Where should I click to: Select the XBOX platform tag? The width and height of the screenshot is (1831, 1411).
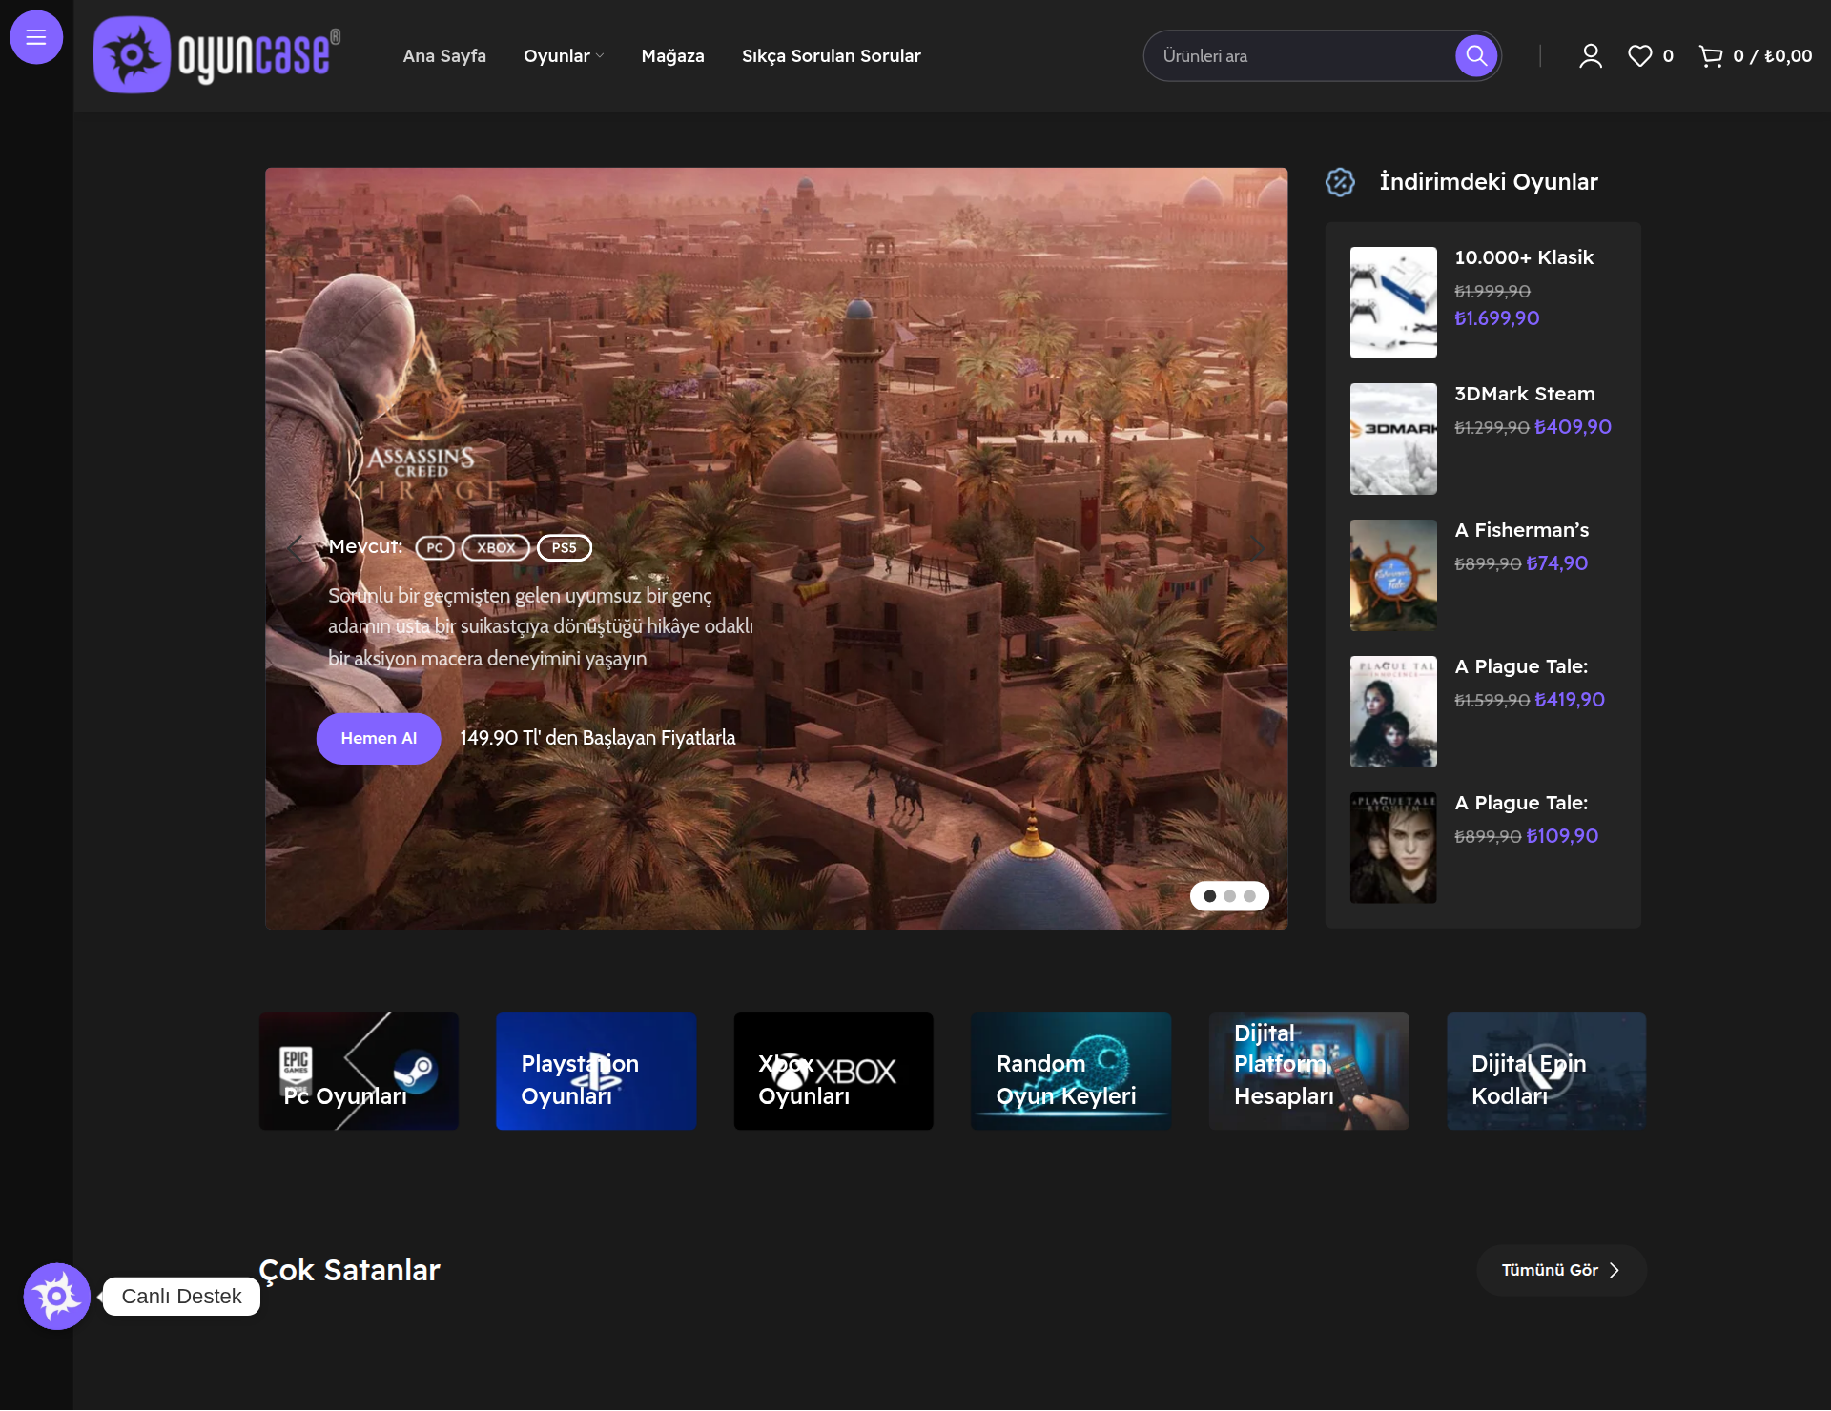[496, 547]
